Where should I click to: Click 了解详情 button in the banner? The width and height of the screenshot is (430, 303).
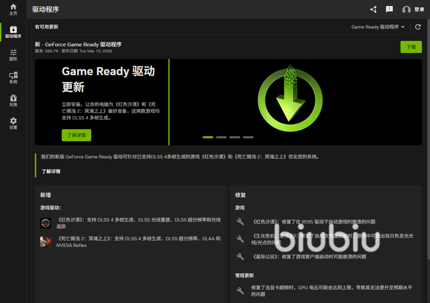76,135
